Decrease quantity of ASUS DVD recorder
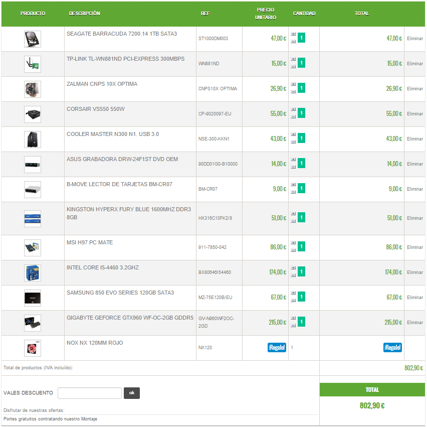This screenshot has width=427, height=427. 293,167
